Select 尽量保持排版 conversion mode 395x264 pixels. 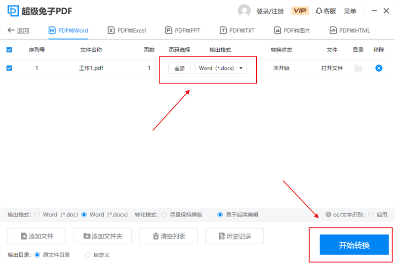(x=164, y=215)
